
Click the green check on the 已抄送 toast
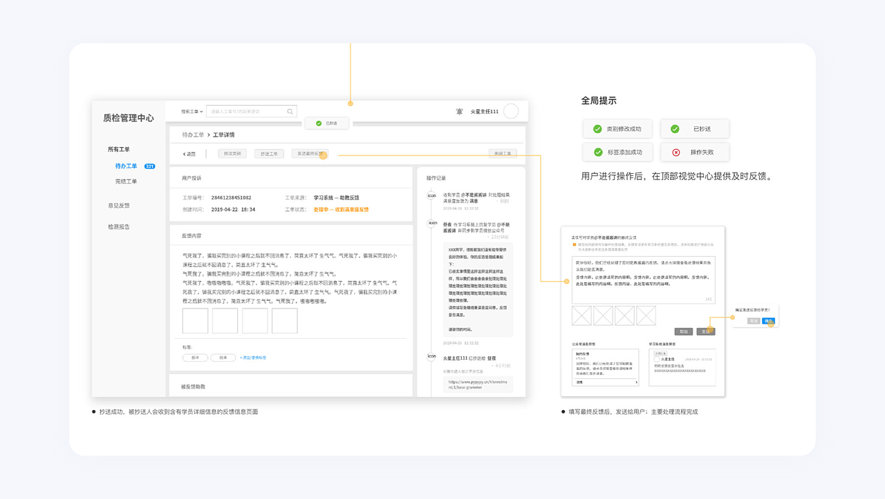319,123
